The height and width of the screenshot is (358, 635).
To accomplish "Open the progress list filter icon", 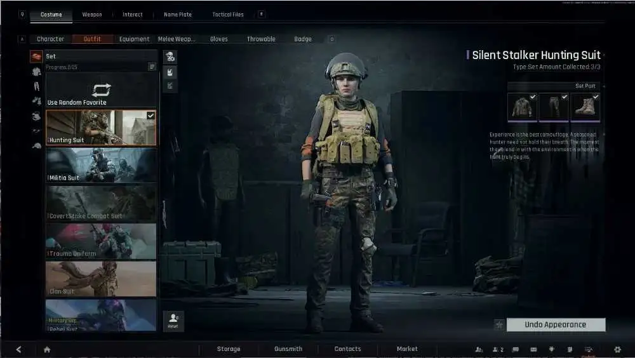I will point(152,67).
